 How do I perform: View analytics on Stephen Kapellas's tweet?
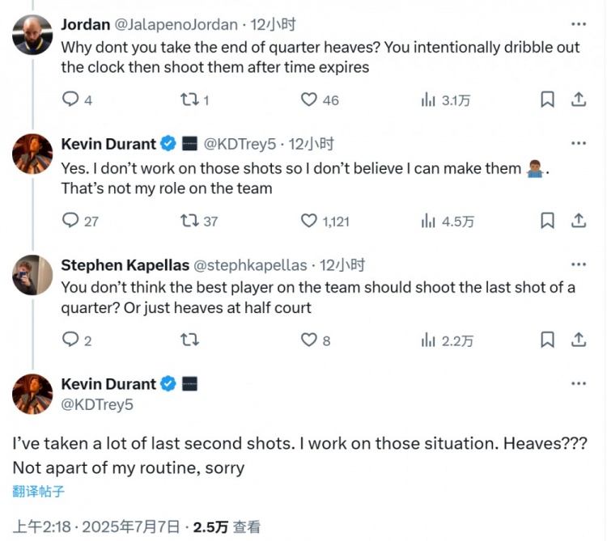tap(428, 340)
